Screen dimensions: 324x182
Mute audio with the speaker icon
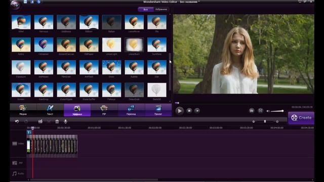coord(268,111)
